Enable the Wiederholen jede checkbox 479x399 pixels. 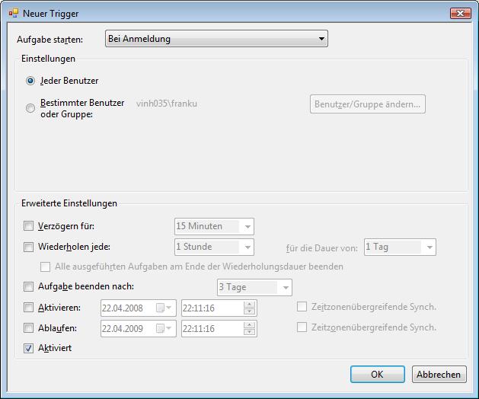pyautogui.click(x=28, y=247)
